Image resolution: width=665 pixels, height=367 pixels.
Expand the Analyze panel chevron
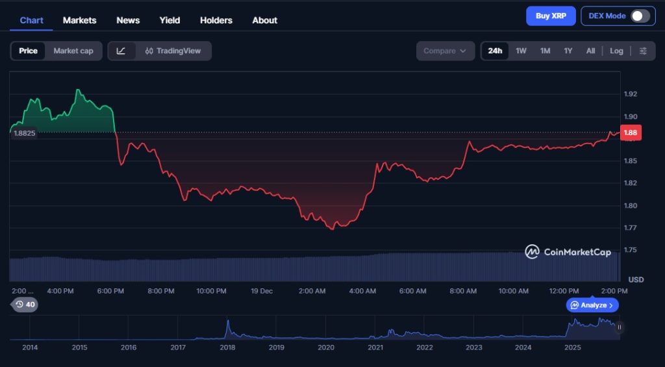click(x=610, y=305)
